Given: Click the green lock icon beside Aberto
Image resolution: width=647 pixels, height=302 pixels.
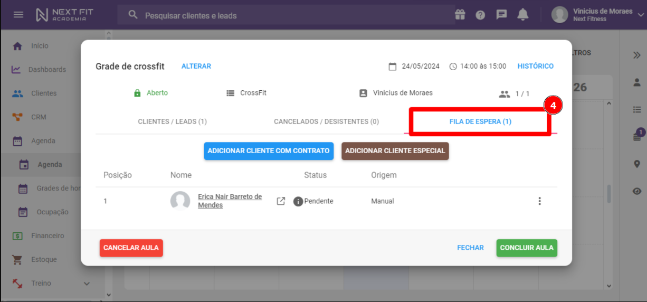Looking at the screenshot, I should (137, 93).
